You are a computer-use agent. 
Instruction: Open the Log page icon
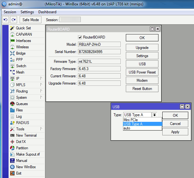(x=12, y=116)
